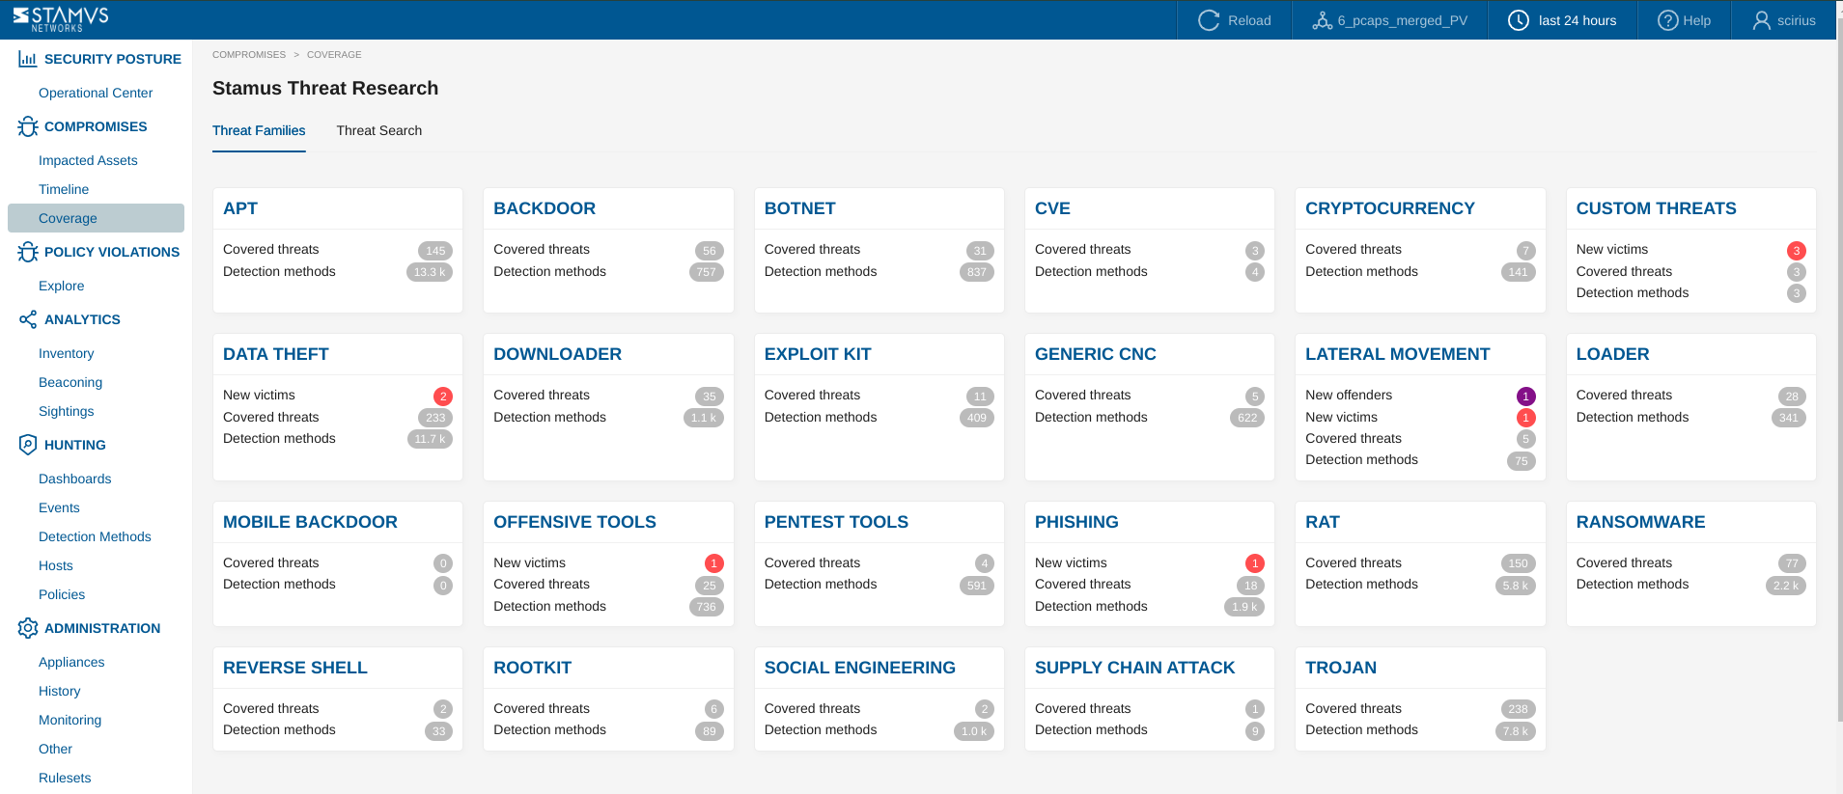Open Other under Administration
Viewport: 1843px width, 794px height.
coord(55,749)
